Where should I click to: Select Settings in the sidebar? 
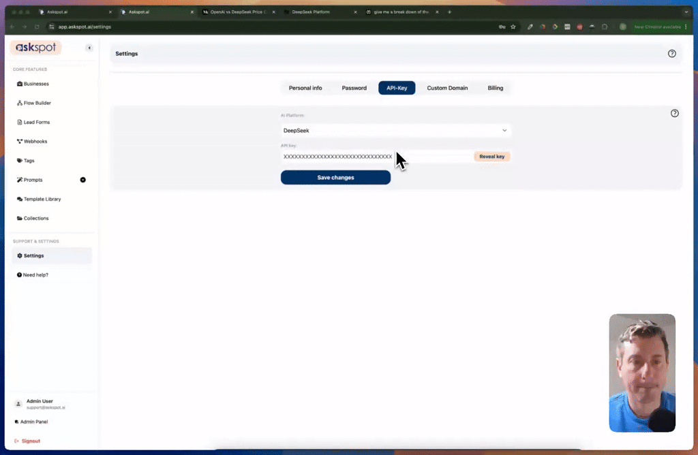pyautogui.click(x=52, y=255)
